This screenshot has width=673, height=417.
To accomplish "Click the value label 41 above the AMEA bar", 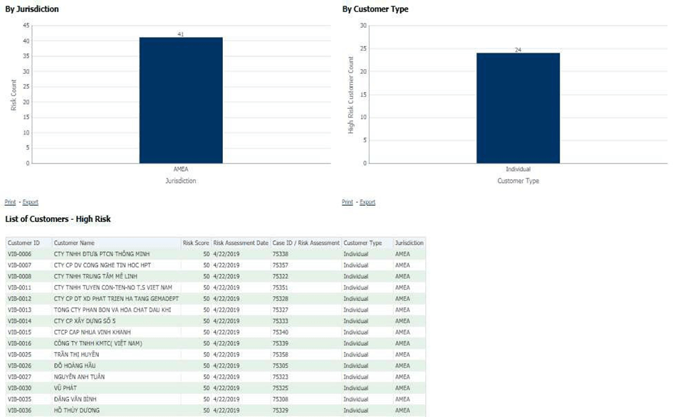I will [180, 33].
